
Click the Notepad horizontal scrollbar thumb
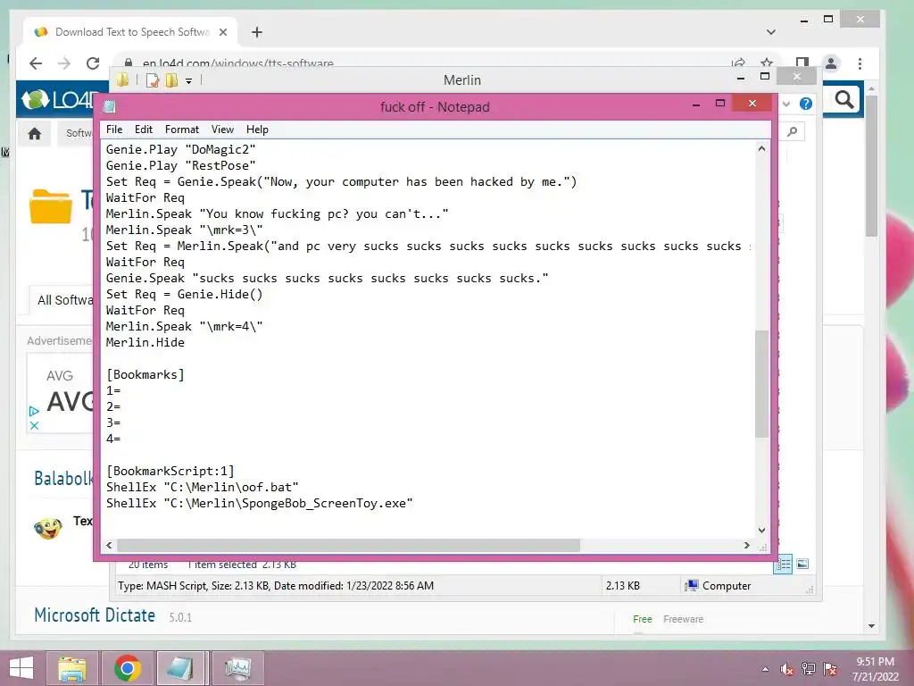(349, 546)
